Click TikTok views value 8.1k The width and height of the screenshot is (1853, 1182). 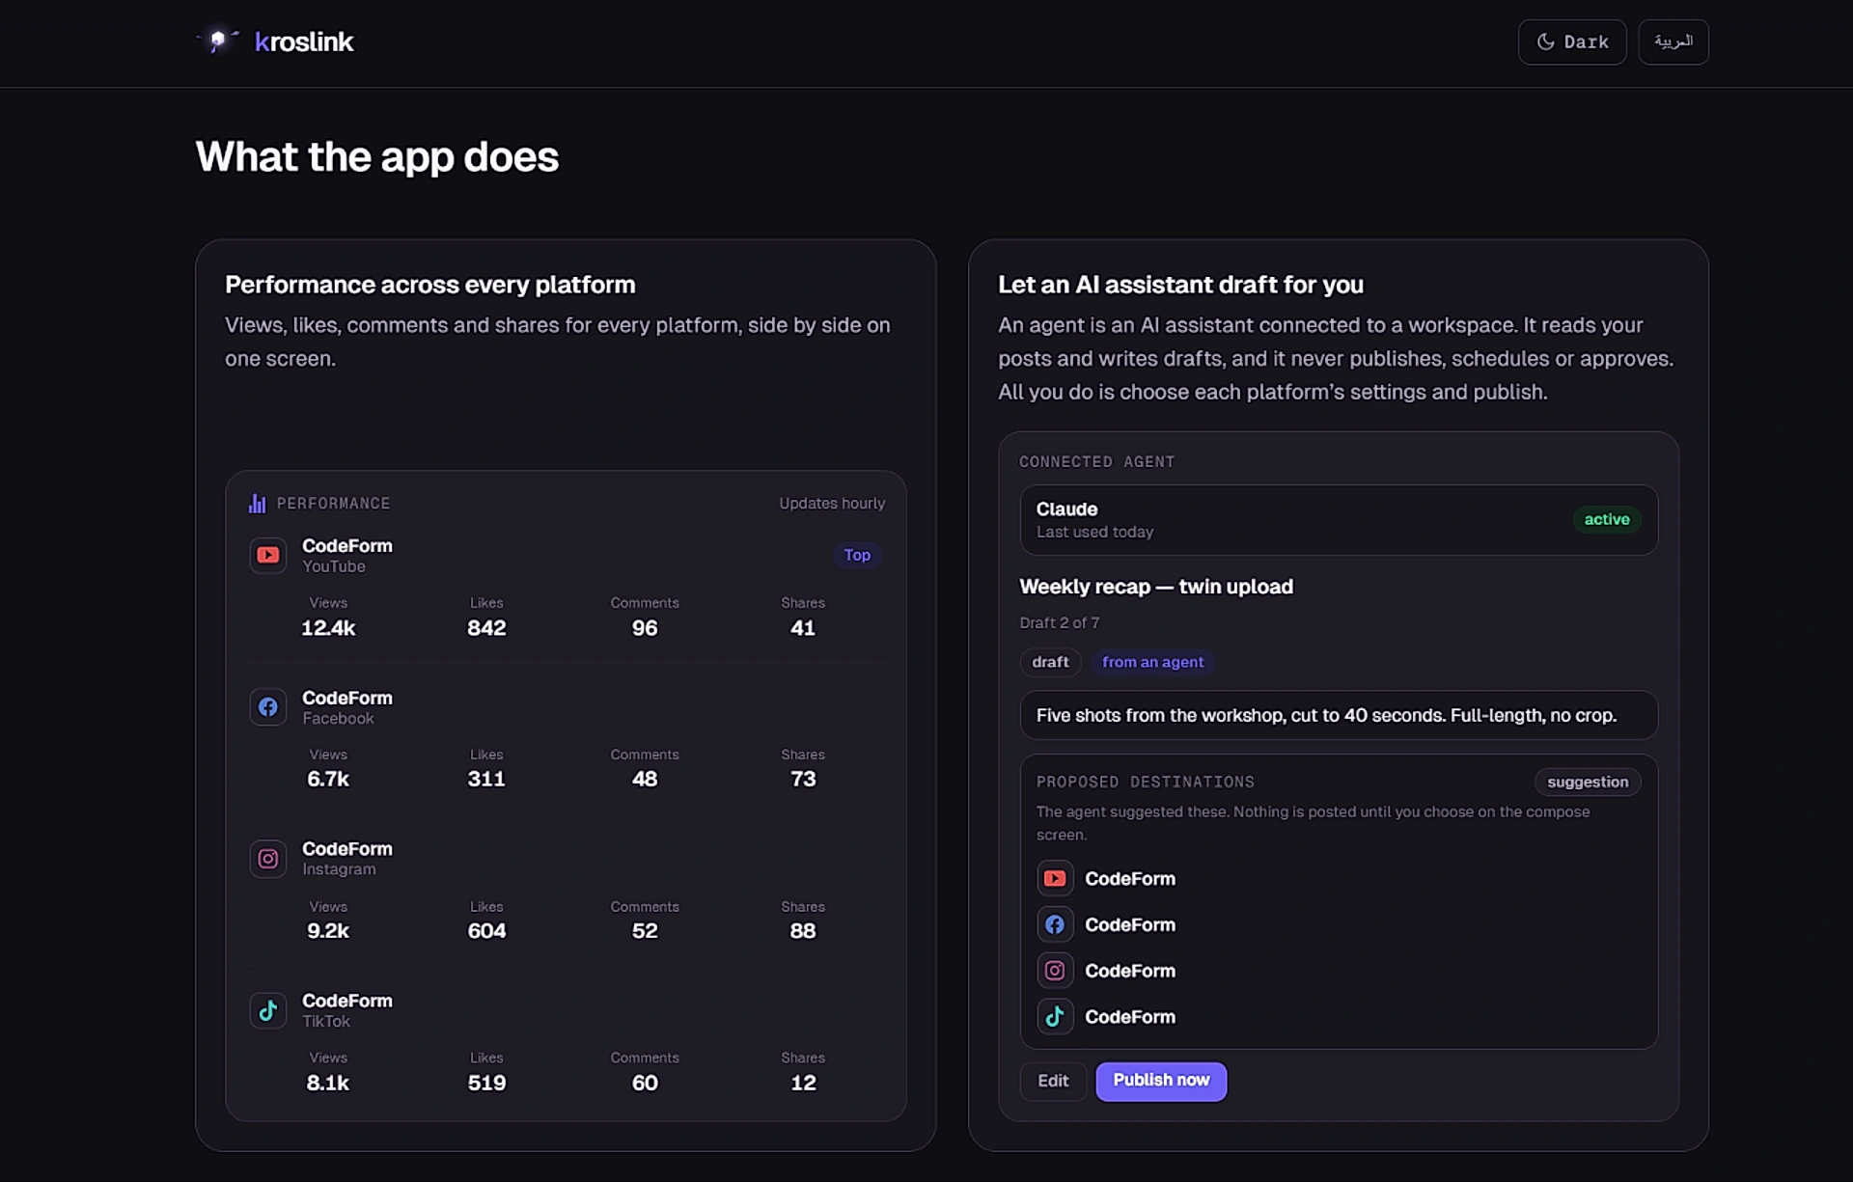tap(328, 1083)
